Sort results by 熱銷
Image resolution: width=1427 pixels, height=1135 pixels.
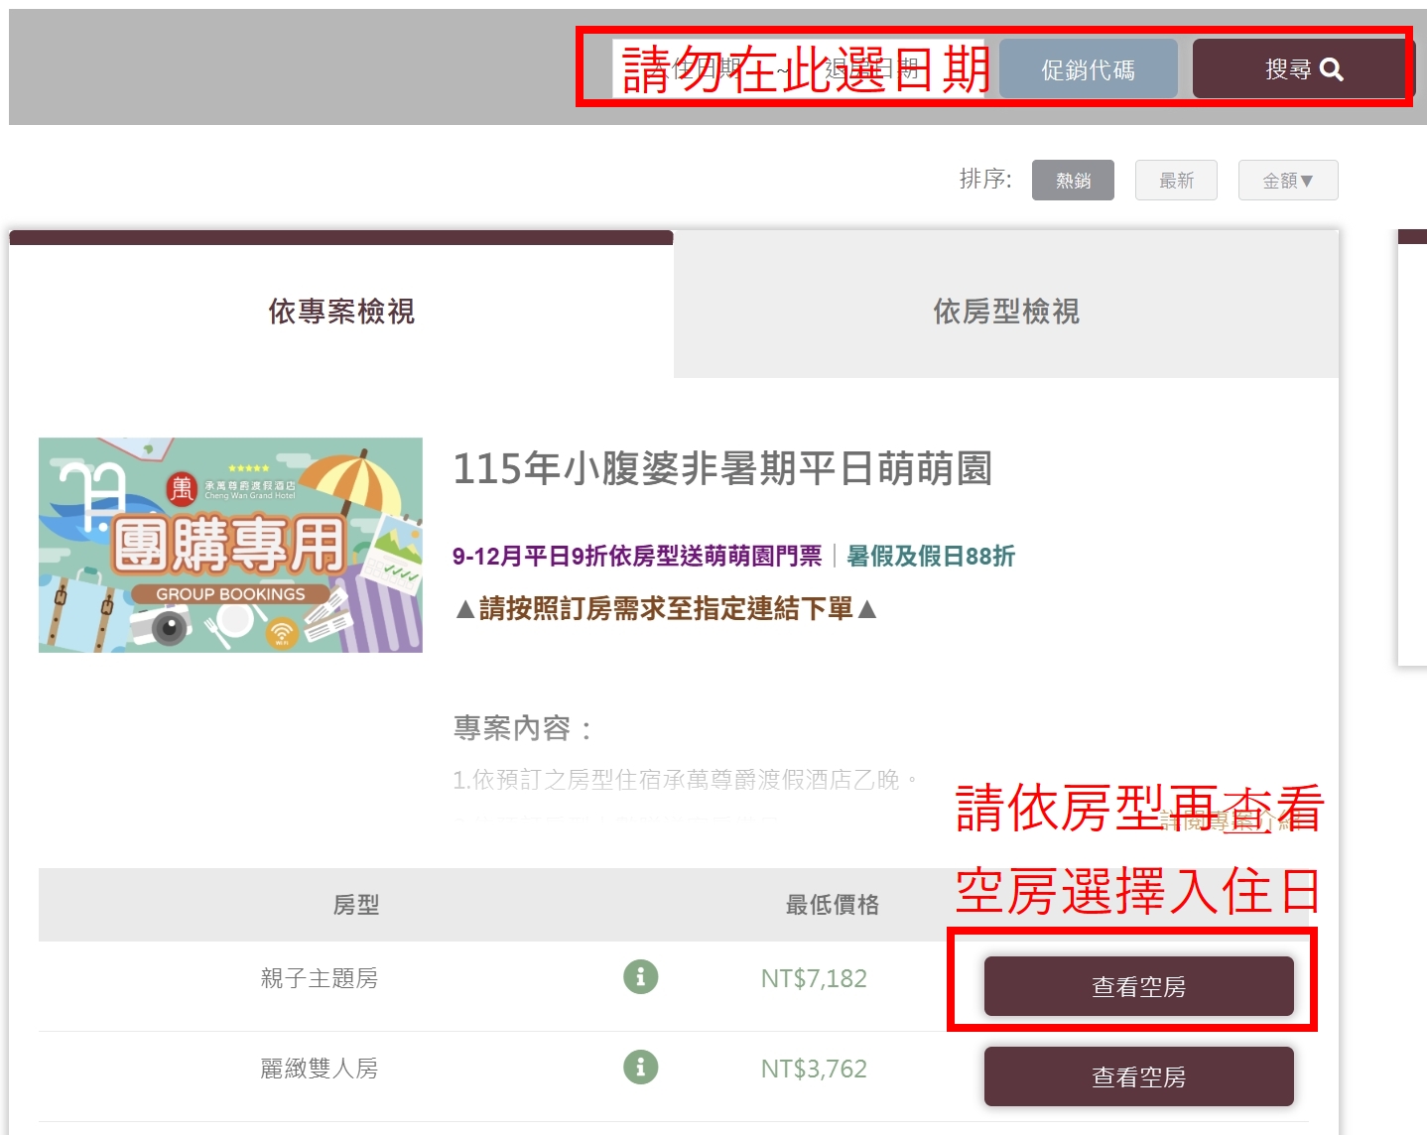click(1073, 181)
